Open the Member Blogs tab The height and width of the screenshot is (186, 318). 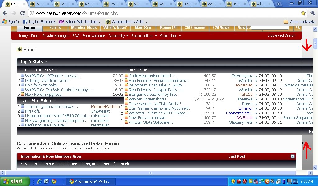84,28
